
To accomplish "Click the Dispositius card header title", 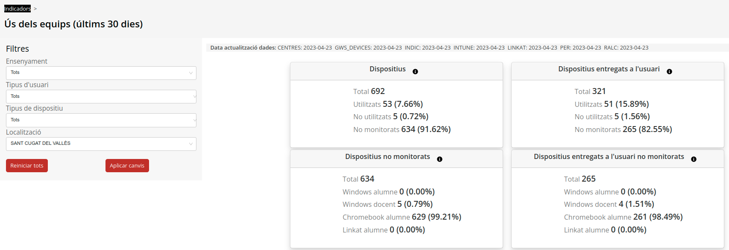I will pos(387,69).
